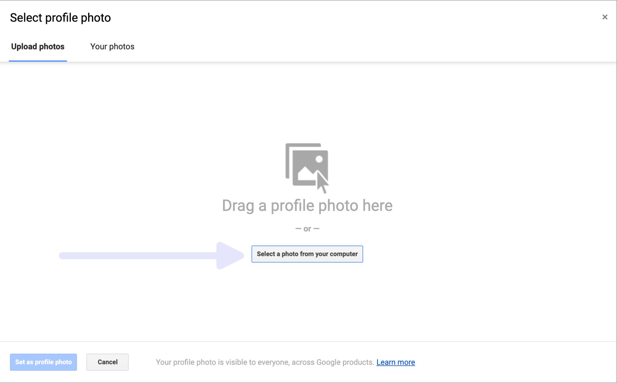
Task: Close the Select profile photo dialog
Action: (x=604, y=17)
